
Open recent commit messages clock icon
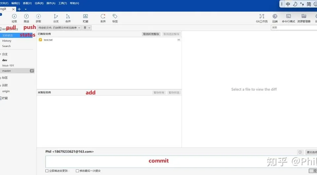(x=300, y=152)
